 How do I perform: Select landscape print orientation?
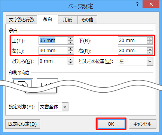(x=47, y=82)
